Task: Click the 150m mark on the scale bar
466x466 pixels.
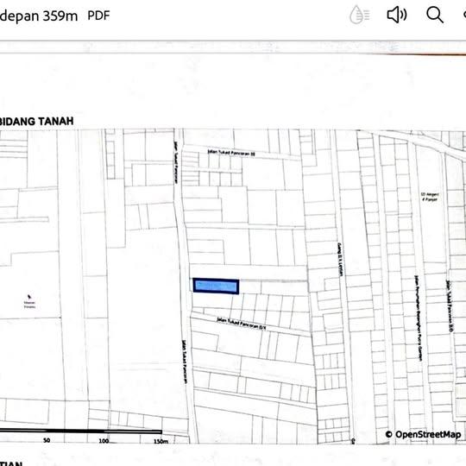Action: (x=161, y=441)
